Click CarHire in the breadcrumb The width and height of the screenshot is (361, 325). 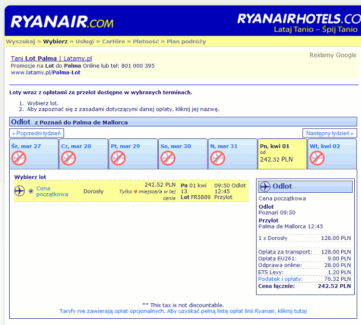[x=114, y=41]
